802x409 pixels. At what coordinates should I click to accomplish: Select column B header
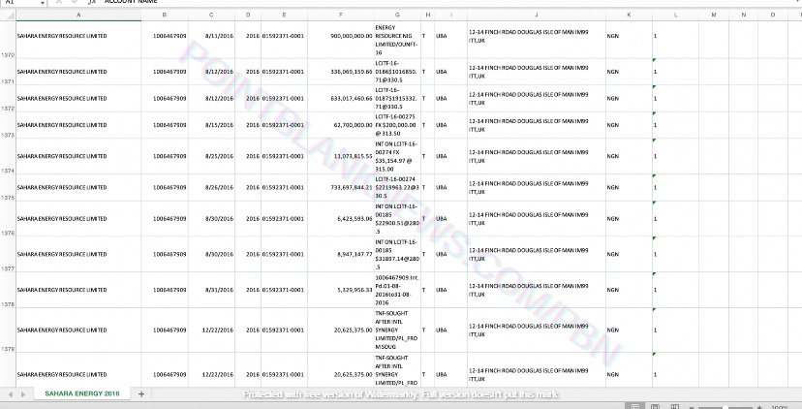coord(165,15)
